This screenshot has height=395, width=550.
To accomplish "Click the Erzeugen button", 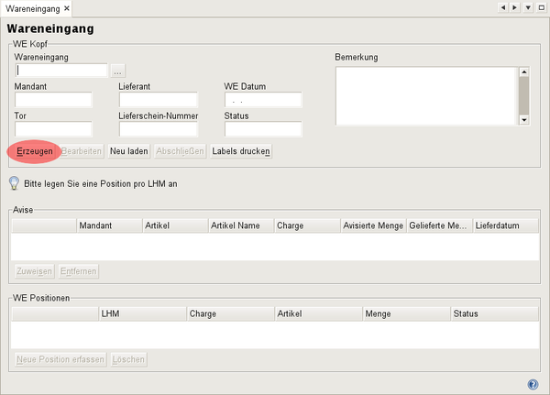I will (35, 151).
